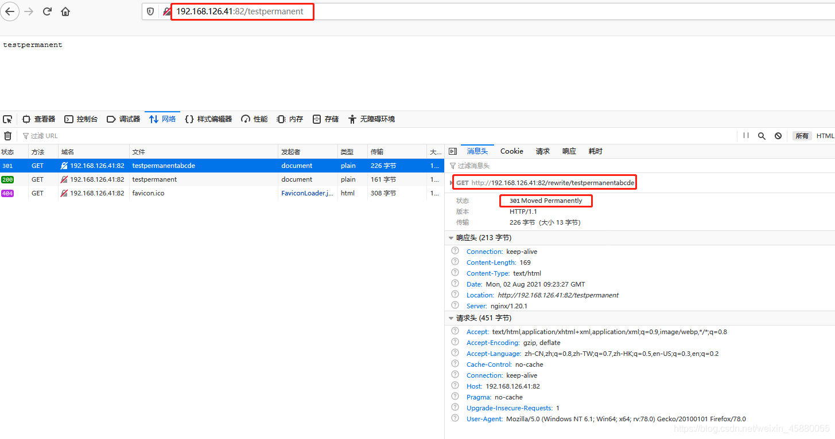Click the 301 Moved Permanently status text
The width and height of the screenshot is (835, 439).
tap(546, 201)
